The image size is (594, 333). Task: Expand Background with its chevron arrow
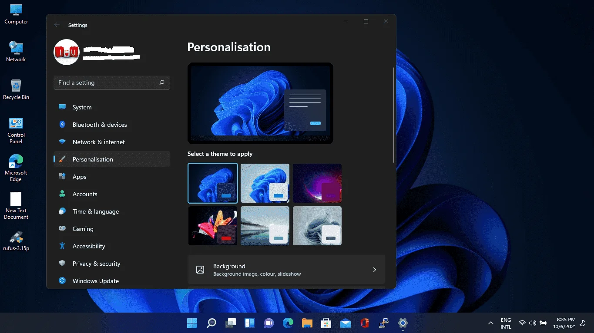click(375, 270)
